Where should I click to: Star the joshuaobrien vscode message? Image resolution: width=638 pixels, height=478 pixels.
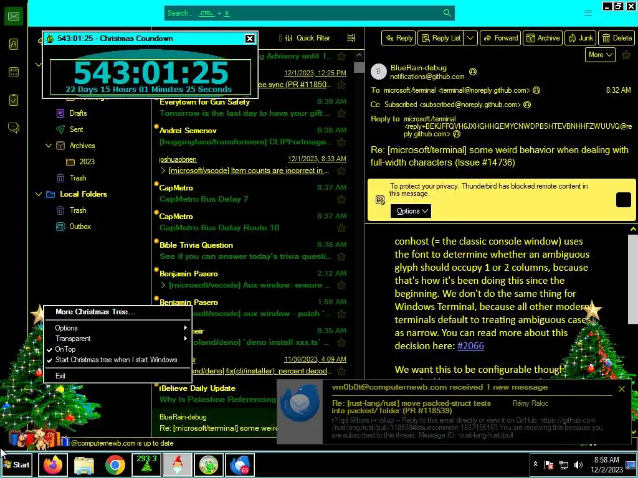coord(341,171)
